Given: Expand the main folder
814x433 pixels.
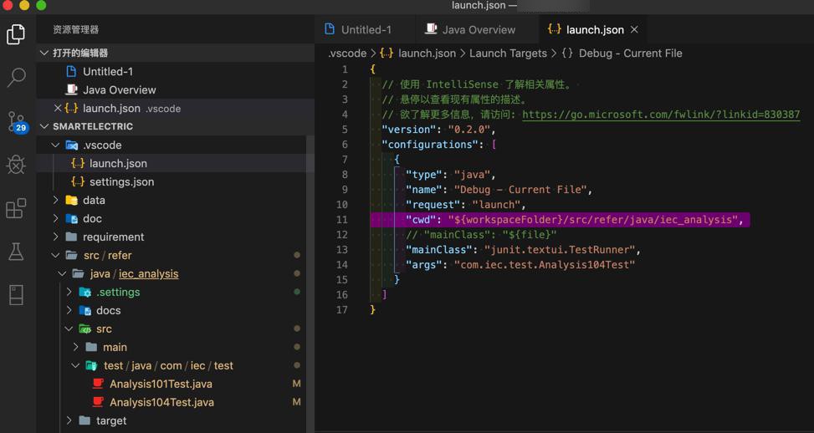Looking at the screenshot, I should (76, 347).
